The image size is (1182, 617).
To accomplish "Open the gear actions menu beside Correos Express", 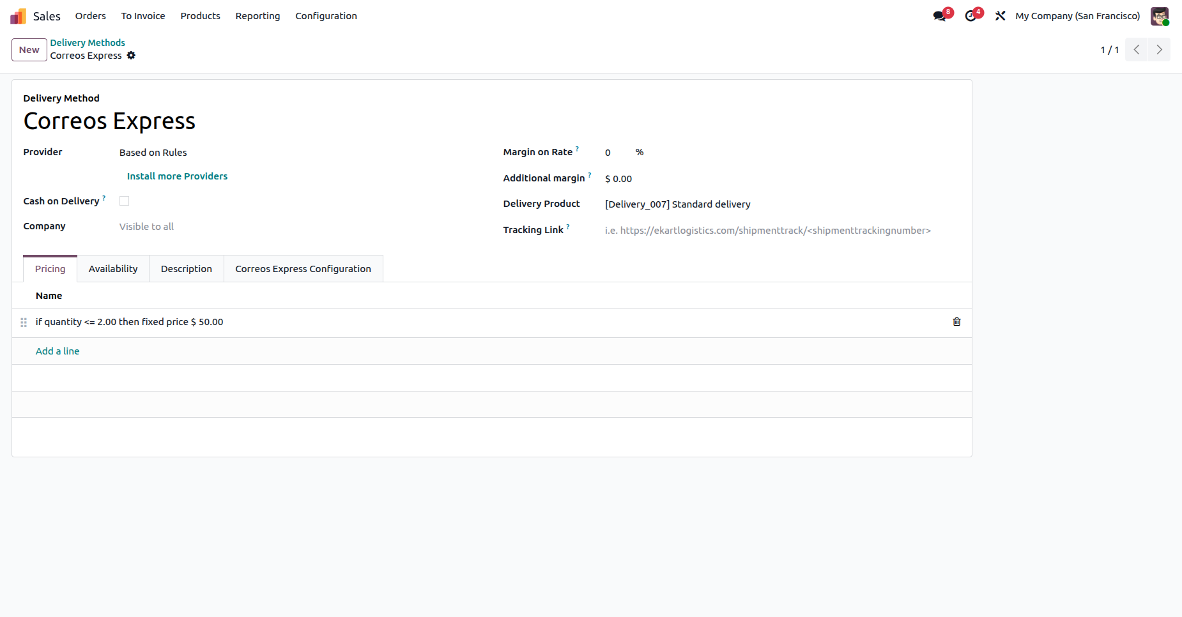I will (x=131, y=56).
